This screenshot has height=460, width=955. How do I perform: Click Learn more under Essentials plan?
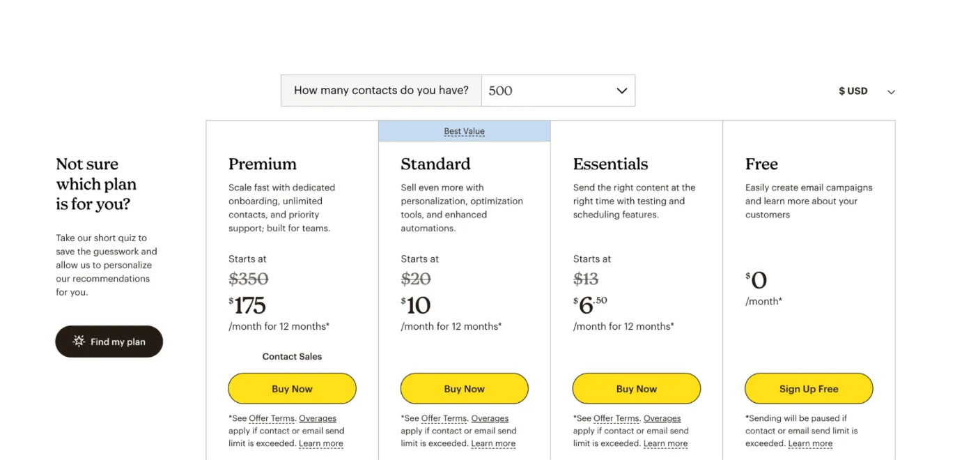tap(665, 443)
